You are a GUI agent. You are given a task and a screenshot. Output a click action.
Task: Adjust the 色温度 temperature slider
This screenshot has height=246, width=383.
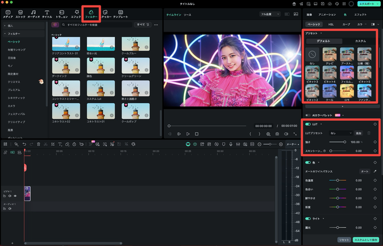pos(338,180)
